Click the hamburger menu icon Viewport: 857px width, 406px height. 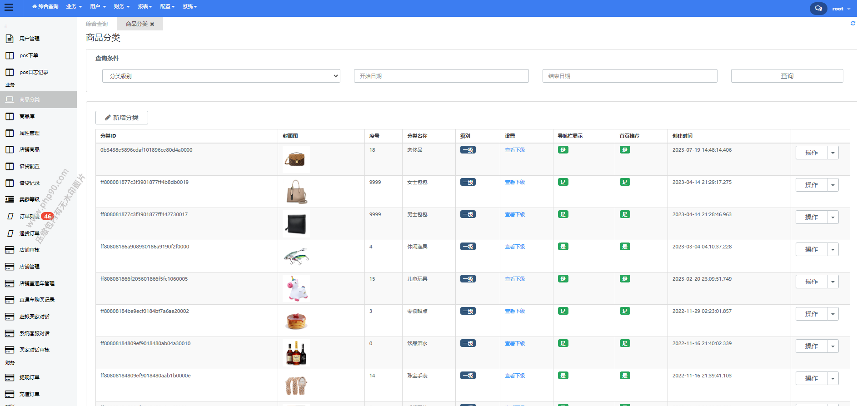point(9,7)
